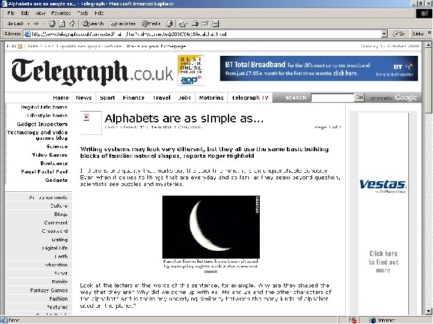The image size is (433, 324).
Task: Go to browser Home page icon
Action: coord(72,23)
